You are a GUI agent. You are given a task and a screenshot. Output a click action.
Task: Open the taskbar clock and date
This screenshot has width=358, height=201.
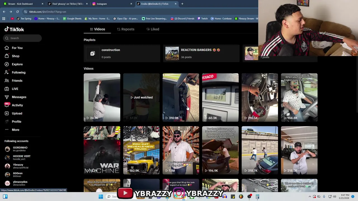pos(345,197)
